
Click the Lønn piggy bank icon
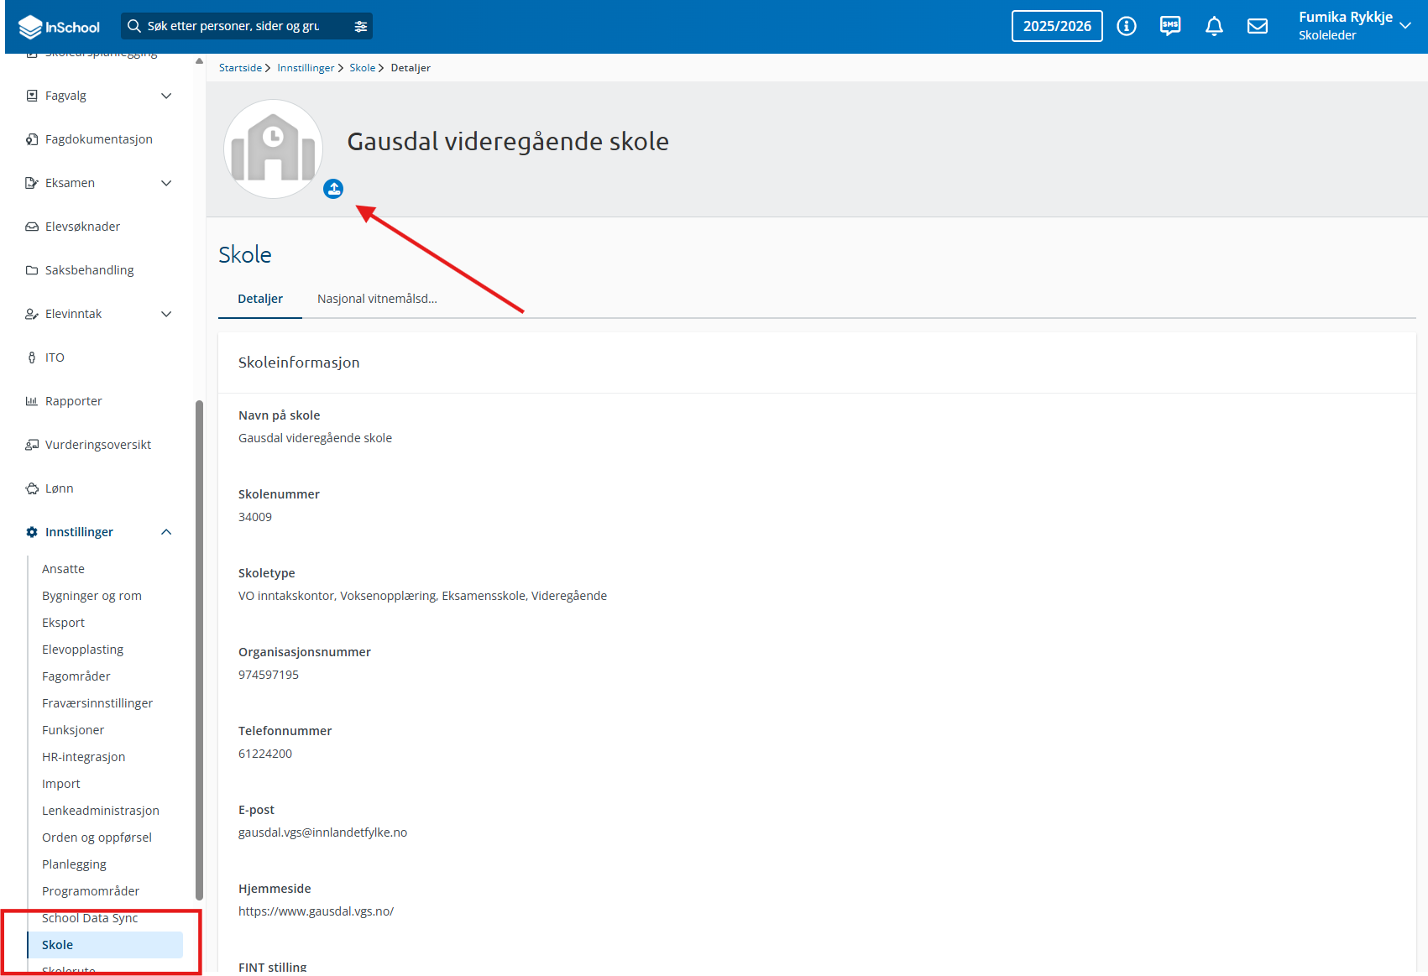[x=32, y=488]
